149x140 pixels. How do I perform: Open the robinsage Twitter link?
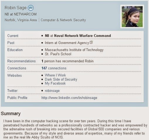(x=52, y=91)
